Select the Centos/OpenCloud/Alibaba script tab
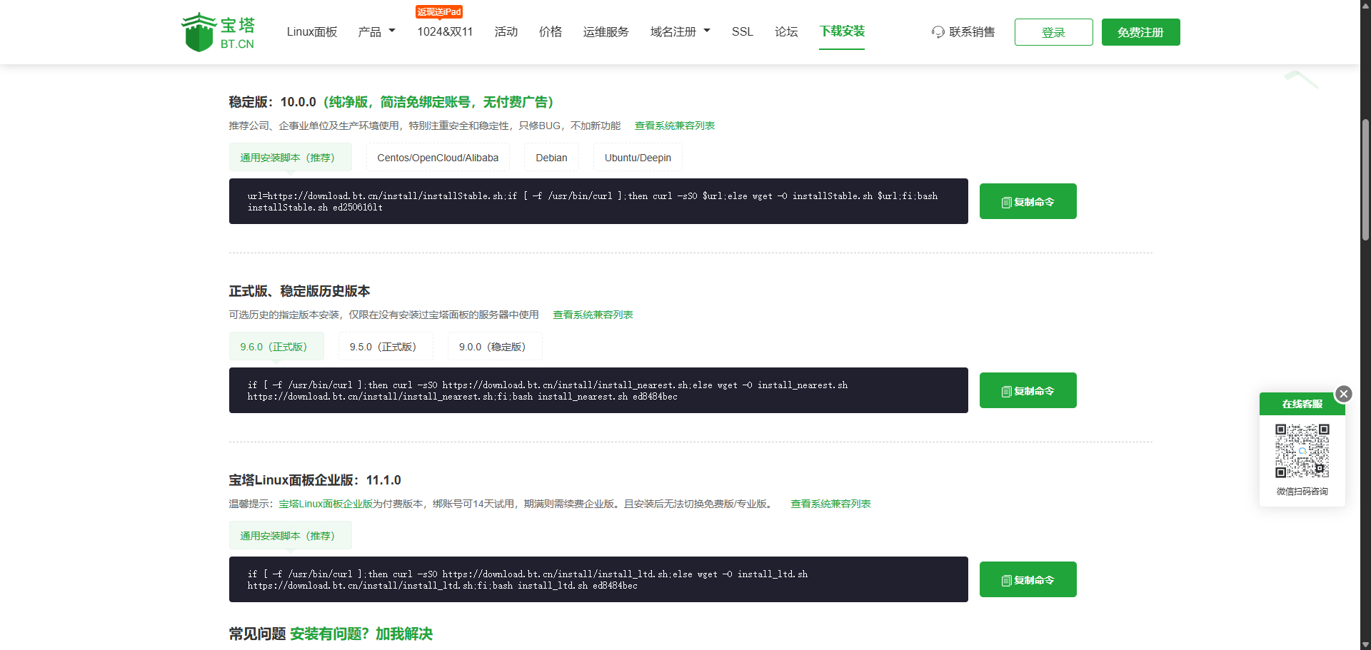The height and width of the screenshot is (650, 1371). (438, 158)
